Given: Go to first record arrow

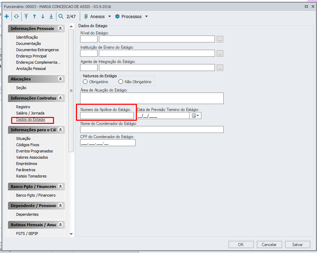Looking at the screenshot, I should tap(26, 16).
